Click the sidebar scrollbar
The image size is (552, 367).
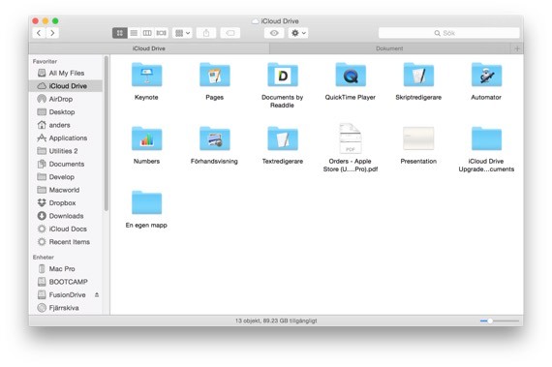(107, 134)
